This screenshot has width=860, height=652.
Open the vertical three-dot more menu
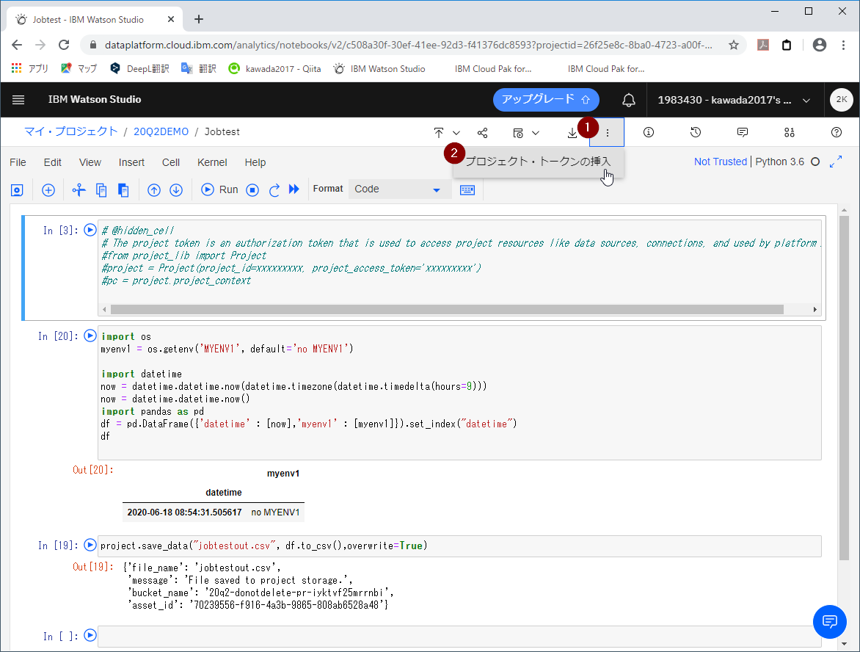[x=607, y=132]
